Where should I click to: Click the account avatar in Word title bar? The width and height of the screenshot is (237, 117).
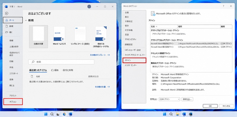tap(89, 6)
